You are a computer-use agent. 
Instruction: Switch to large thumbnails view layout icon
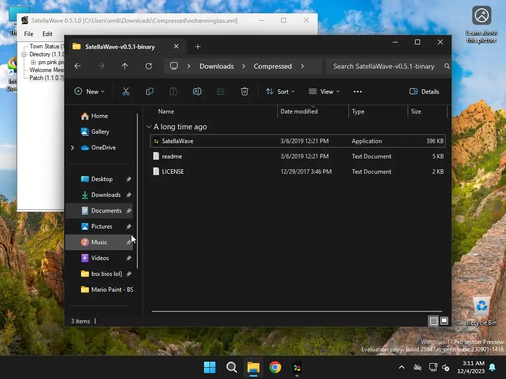[444, 321]
